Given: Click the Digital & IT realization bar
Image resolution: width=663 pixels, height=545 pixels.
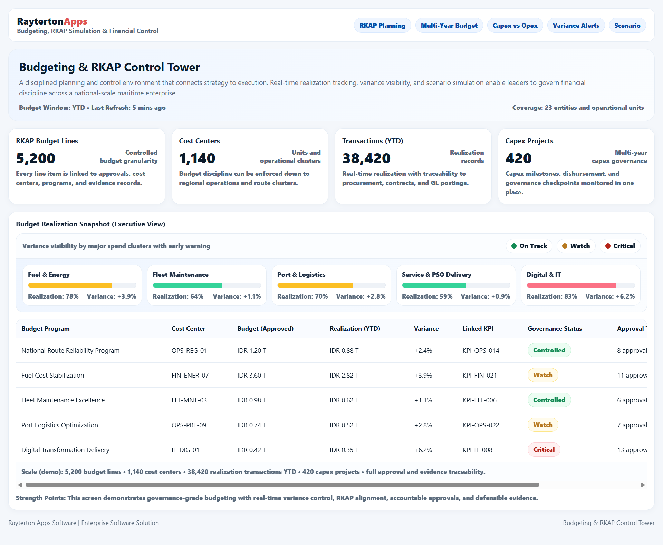Looking at the screenshot, I should [x=580, y=285].
